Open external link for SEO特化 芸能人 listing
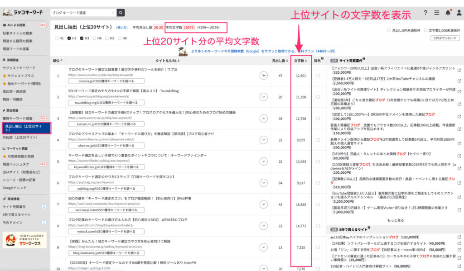The height and width of the screenshot is (271, 464). pyautogui.click(x=459, y=156)
